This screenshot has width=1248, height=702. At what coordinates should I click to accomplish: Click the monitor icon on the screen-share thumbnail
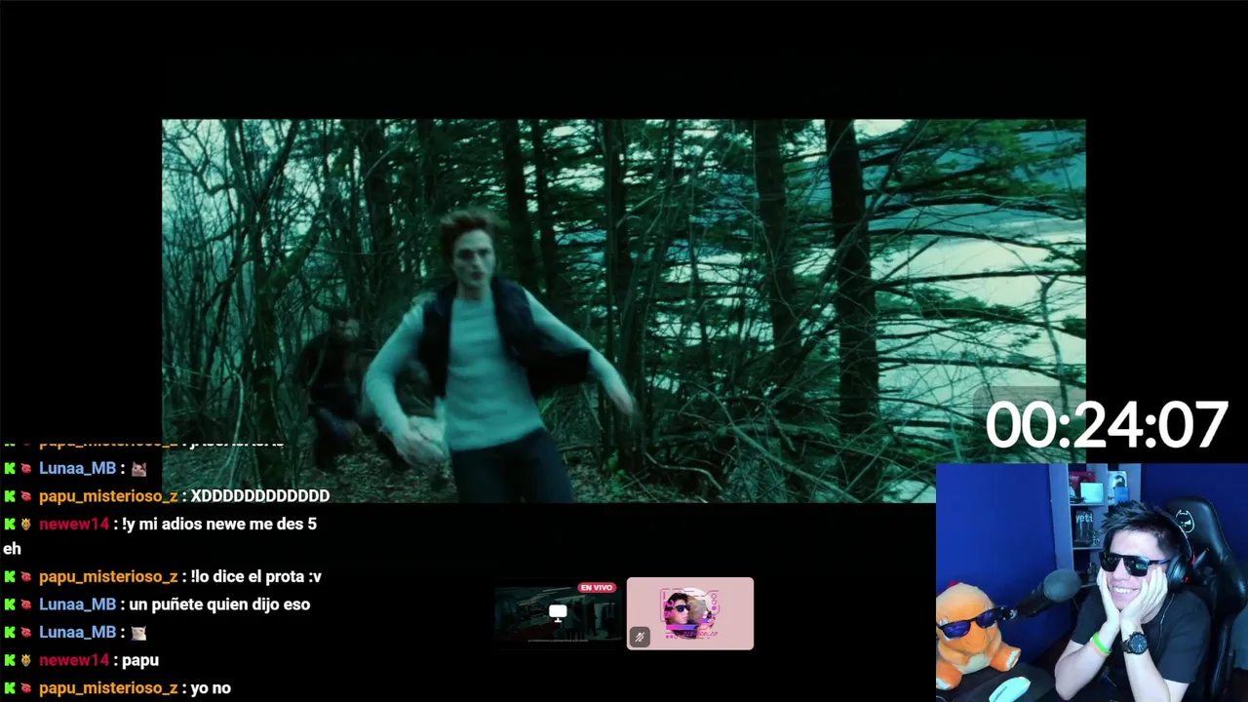(x=558, y=612)
